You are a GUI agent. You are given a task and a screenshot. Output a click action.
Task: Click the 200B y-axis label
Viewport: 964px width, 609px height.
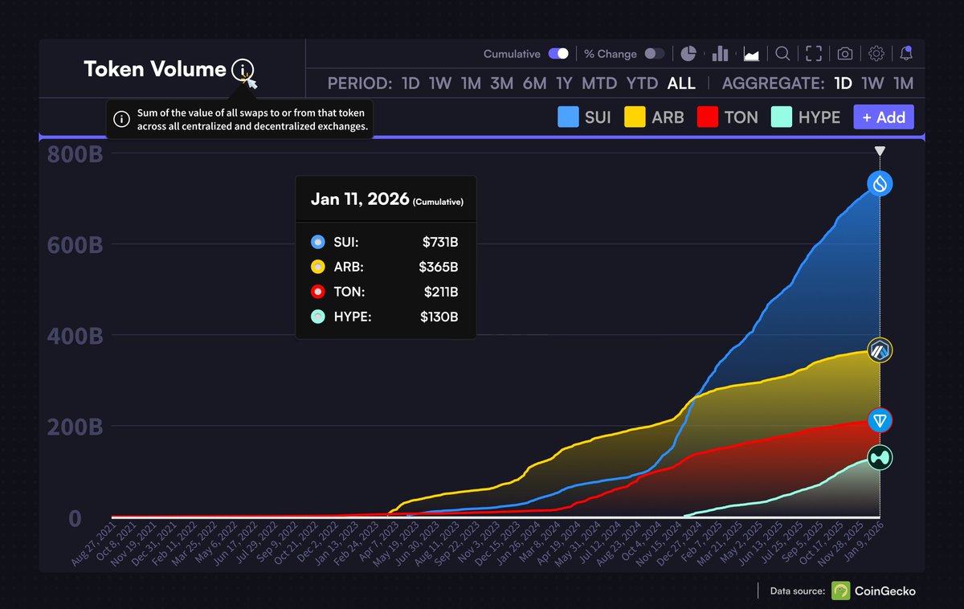pyautogui.click(x=75, y=427)
